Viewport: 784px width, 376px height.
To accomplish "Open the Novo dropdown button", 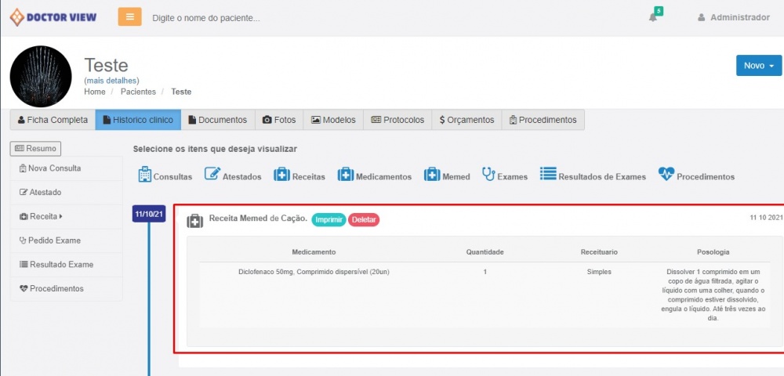I will (758, 66).
